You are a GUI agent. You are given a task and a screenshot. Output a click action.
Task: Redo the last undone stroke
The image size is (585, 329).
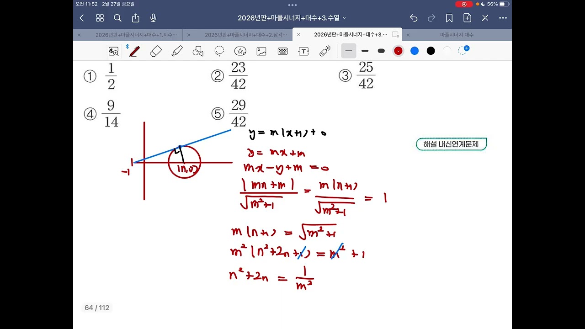431,18
